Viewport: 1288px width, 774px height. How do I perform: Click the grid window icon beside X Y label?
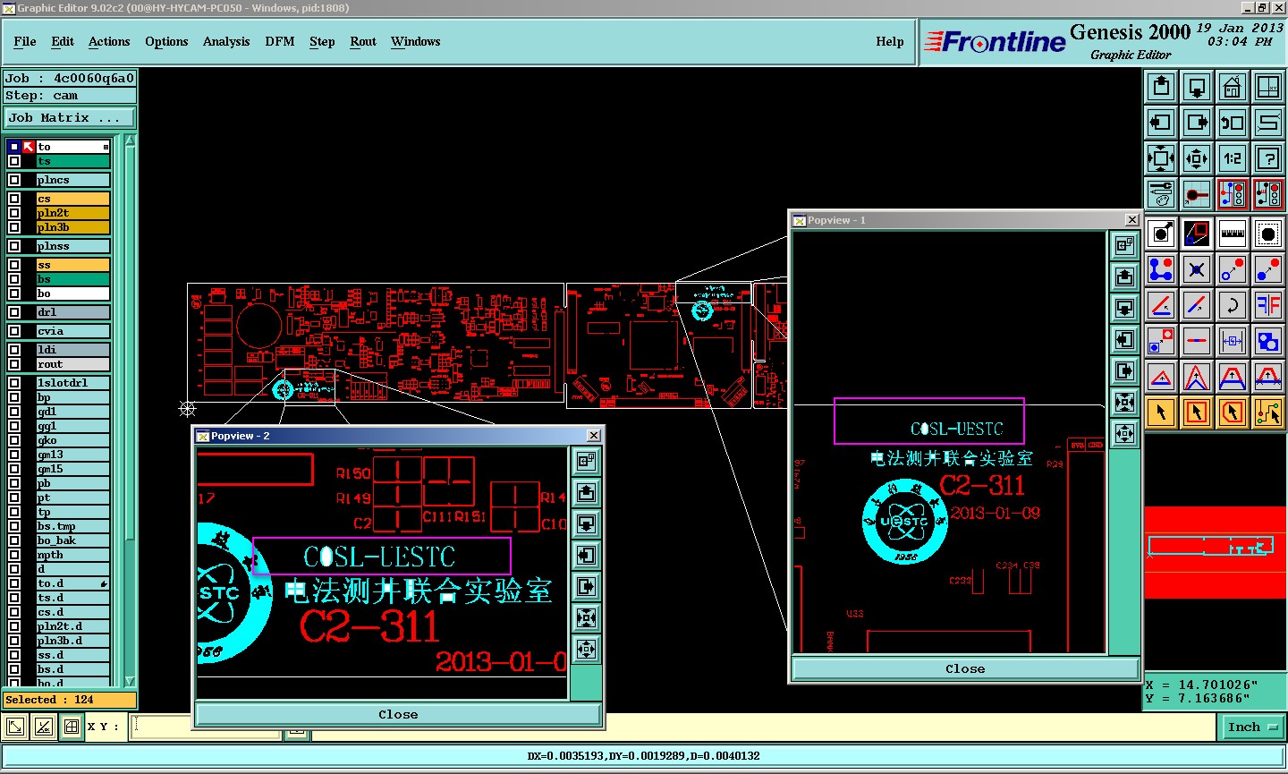(x=72, y=727)
